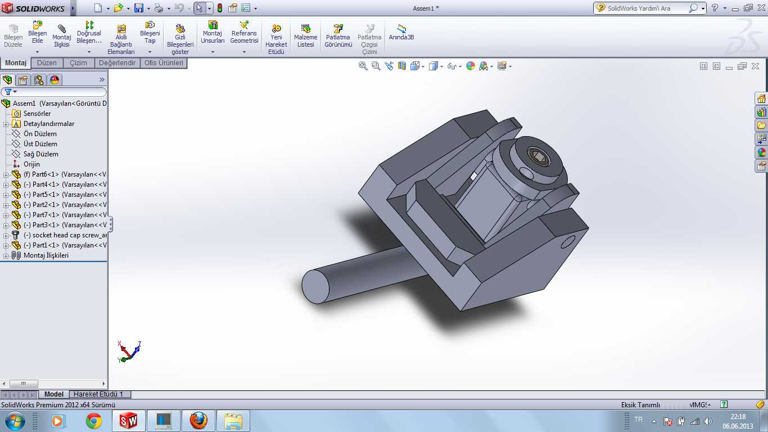Click the Open folder icon
This screenshot has width=768, height=432.
pyautogui.click(x=118, y=8)
